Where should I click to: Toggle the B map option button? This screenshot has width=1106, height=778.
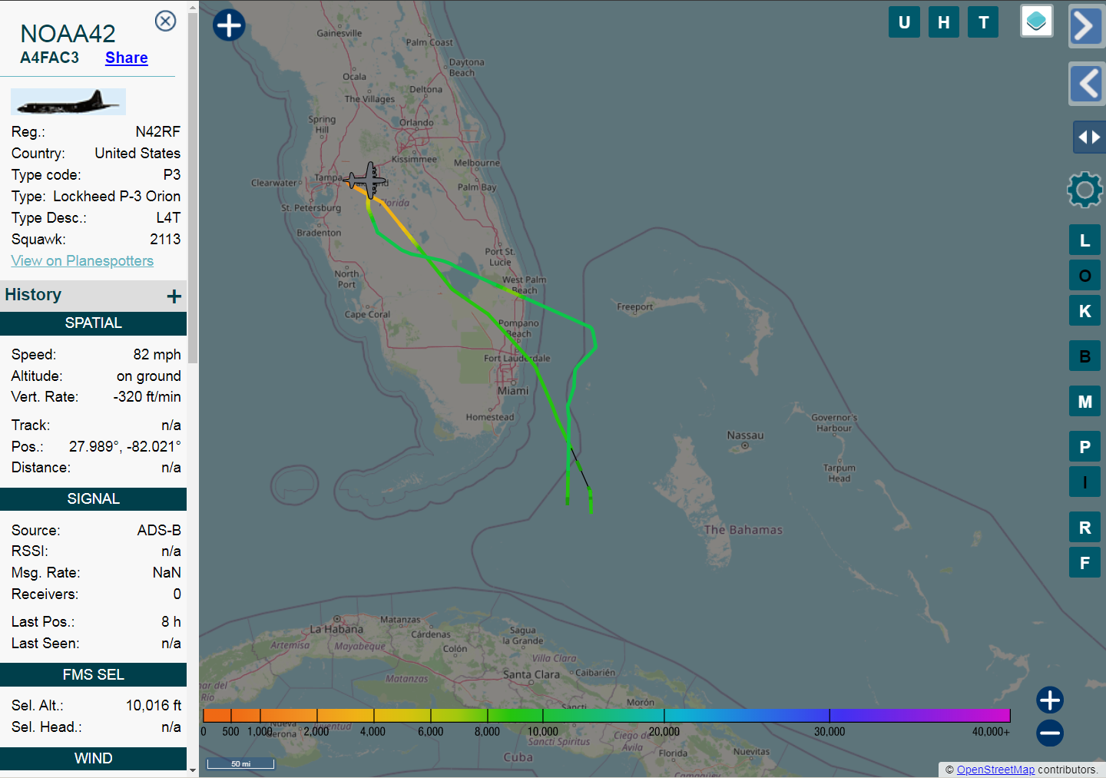tap(1084, 356)
